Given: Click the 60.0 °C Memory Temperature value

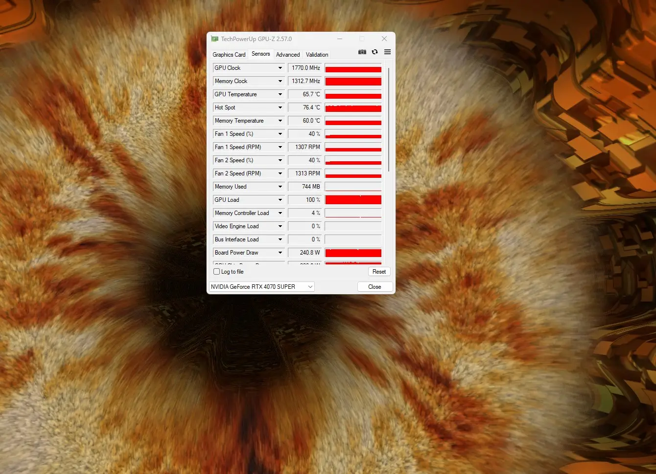Looking at the screenshot, I should pos(305,121).
